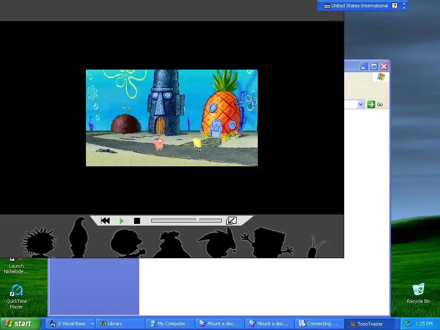Switch to My Computer in the taskbar
The width and height of the screenshot is (440, 330).
coord(170,324)
